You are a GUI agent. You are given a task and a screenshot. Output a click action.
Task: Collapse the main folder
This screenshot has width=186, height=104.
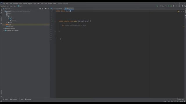coord(7,17)
